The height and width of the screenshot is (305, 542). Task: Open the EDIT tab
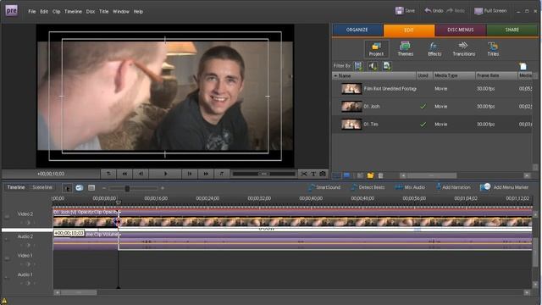[408, 30]
